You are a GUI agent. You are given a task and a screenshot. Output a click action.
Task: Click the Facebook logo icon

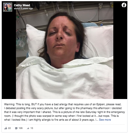124,5
